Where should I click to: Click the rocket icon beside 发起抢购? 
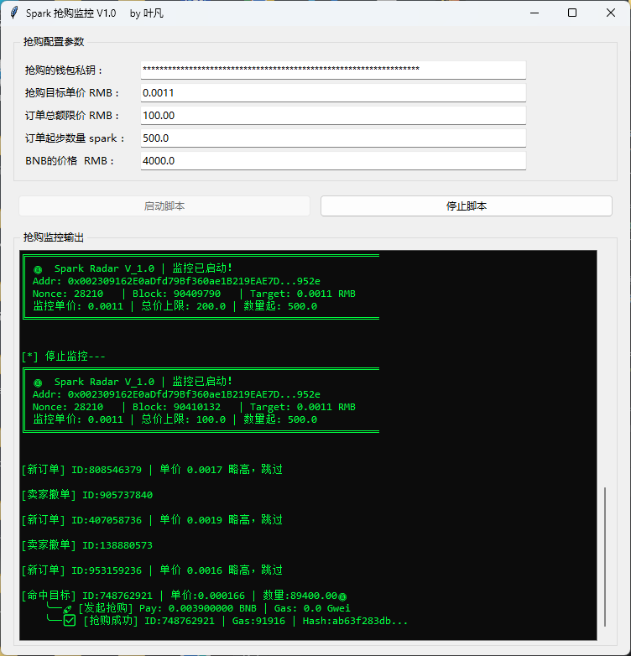coord(67,609)
